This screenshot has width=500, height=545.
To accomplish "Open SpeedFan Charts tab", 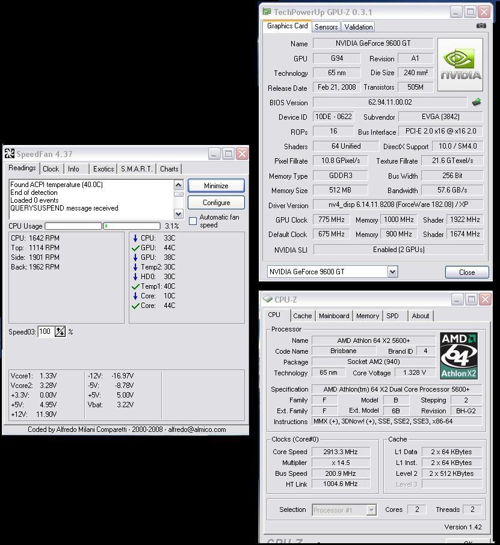I will [x=169, y=169].
